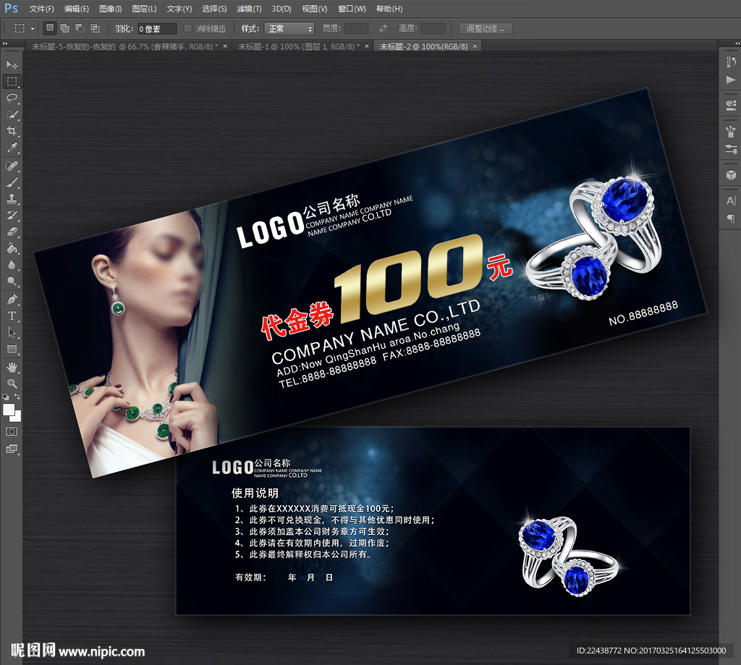Open the 图层(L) menu
This screenshot has height=665, width=741.
pyautogui.click(x=144, y=9)
